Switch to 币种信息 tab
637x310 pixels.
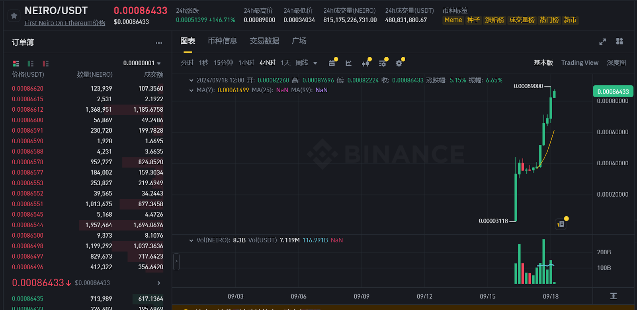223,41
